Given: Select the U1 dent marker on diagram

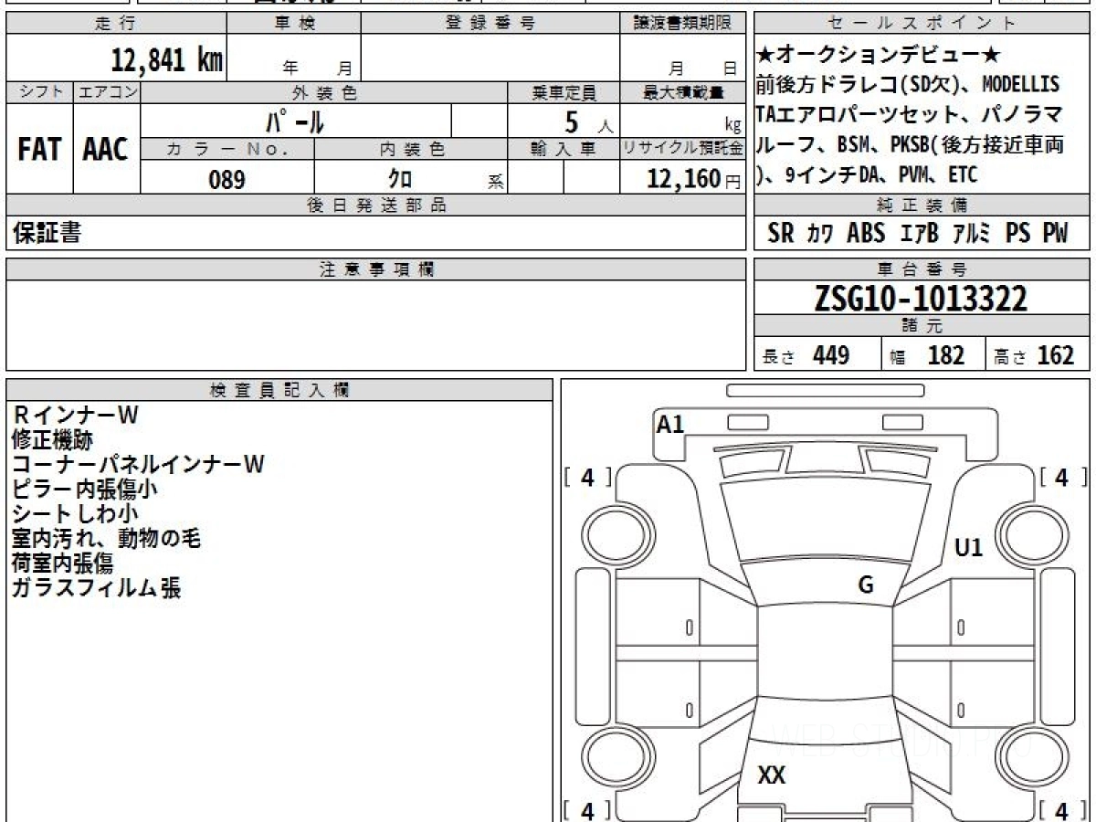Looking at the screenshot, I should tap(968, 548).
